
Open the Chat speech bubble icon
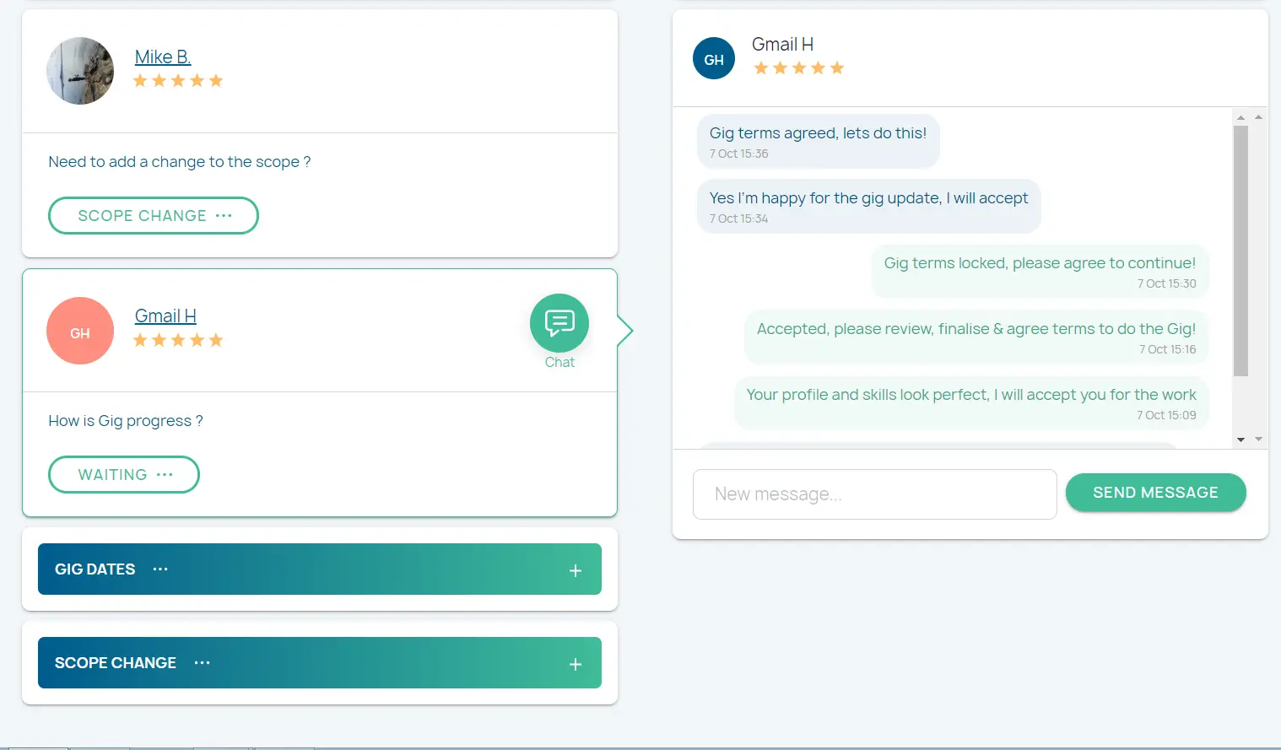pos(559,323)
